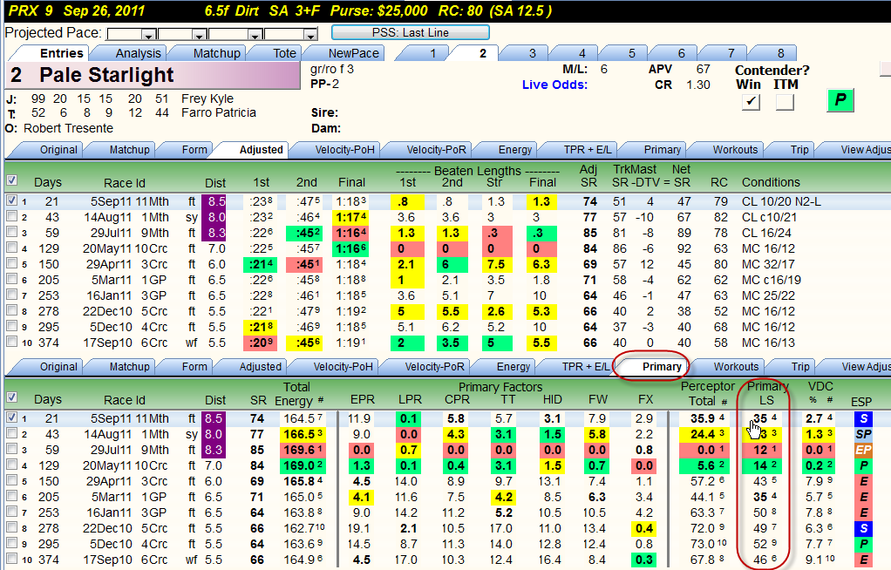Click the ESP badge "SP" in 14Aug11 row
Image resolution: width=891 pixels, height=570 pixels.
point(863,434)
